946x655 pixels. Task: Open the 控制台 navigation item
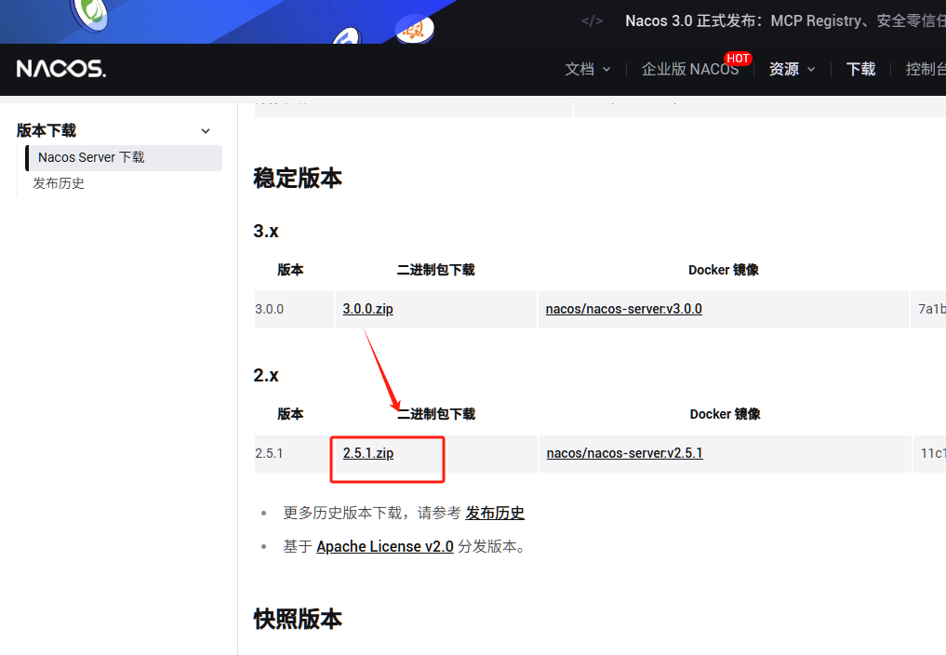click(926, 70)
